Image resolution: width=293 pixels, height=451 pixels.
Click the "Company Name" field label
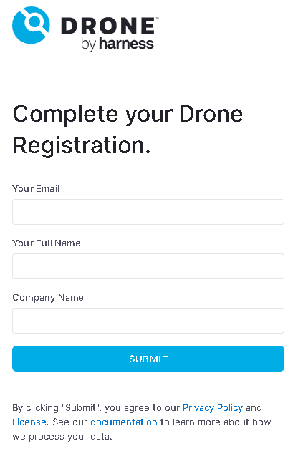coord(48,298)
